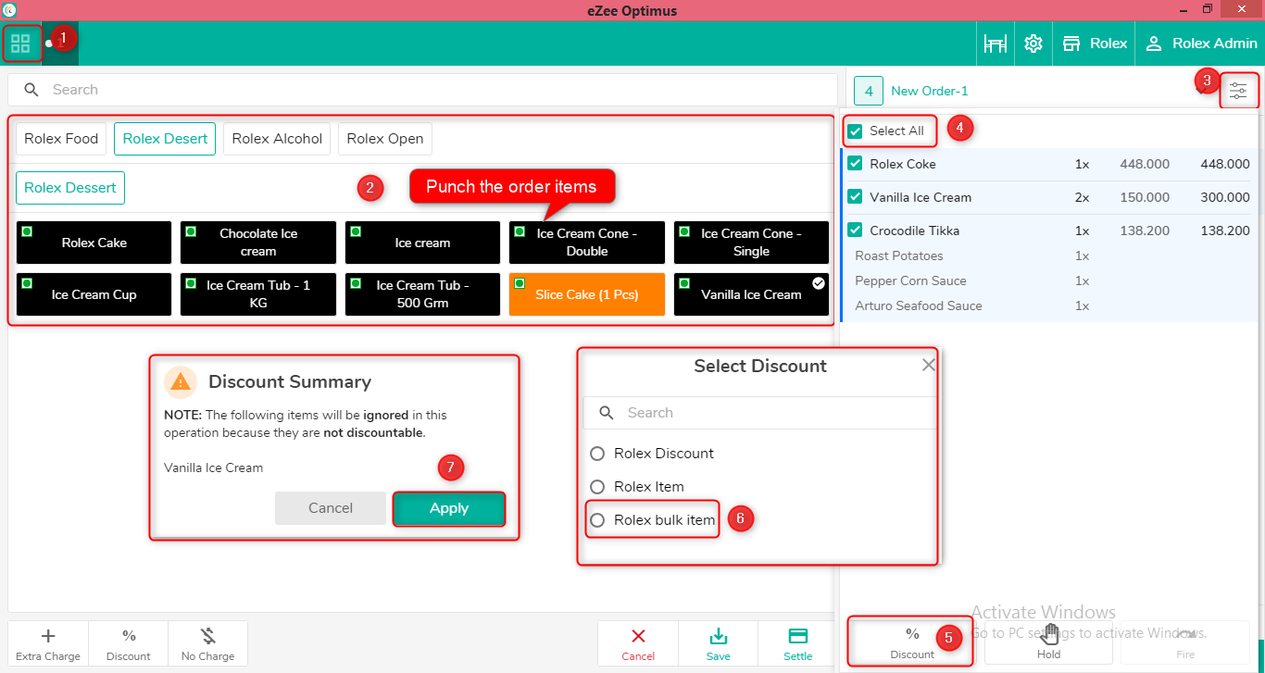Image resolution: width=1265 pixels, height=673 pixels.
Task: Cancel the Discount Summary dialog
Action: 331,508
